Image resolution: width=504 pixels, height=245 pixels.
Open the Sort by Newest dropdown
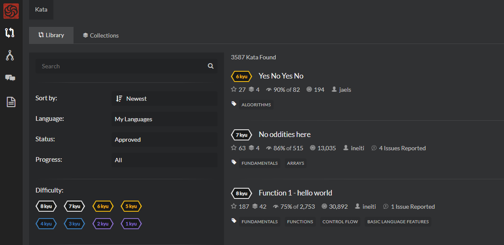[x=164, y=99]
